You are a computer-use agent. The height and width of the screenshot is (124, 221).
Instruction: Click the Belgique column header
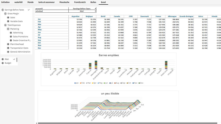coord(89,16)
